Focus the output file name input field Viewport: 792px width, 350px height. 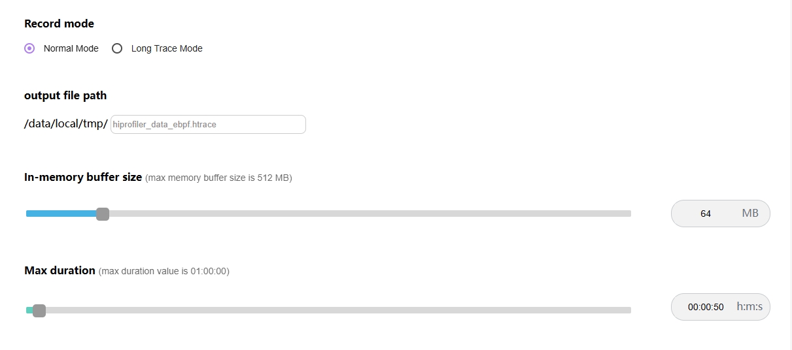[208, 124]
